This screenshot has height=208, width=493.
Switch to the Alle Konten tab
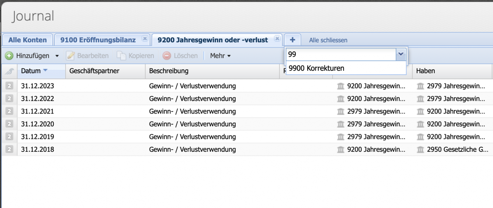pyautogui.click(x=27, y=40)
